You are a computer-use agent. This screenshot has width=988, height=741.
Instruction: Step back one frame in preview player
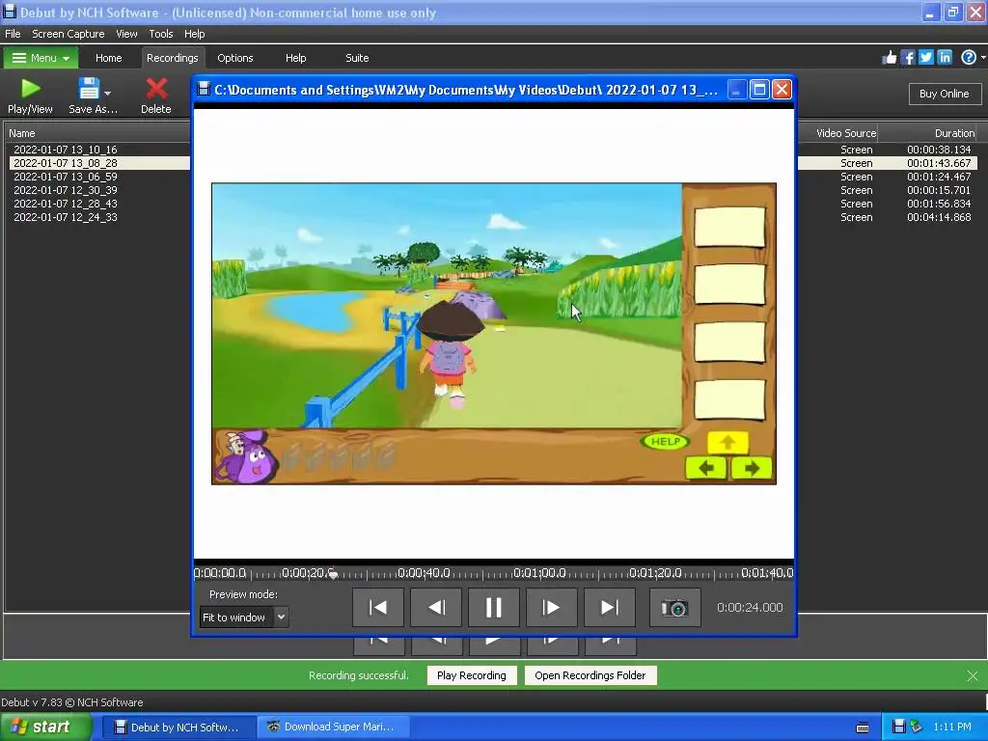click(x=436, y=608)
